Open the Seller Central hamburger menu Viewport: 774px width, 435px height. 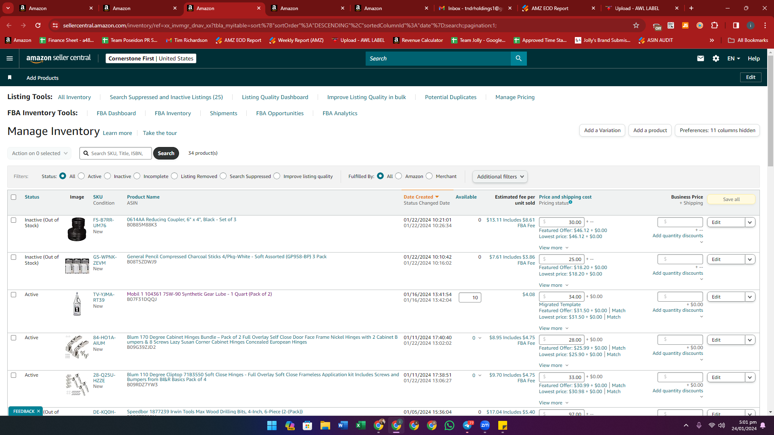coord(10,58)
